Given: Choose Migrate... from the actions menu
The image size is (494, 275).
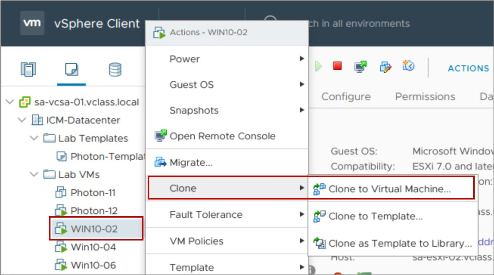Looking at the screenshot, I should (x=227, y=162).
